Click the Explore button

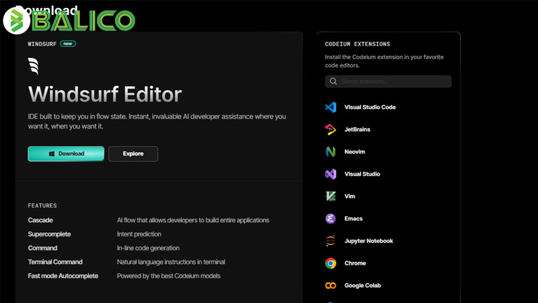pos(133,154)
